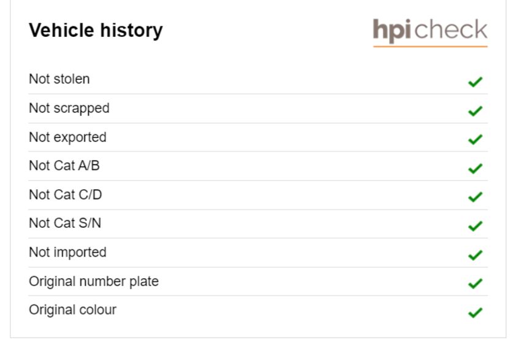Click the green checkmark beside Not stolen
The height and width of the screenshot is (345, 521).
(x=475, y=82)
